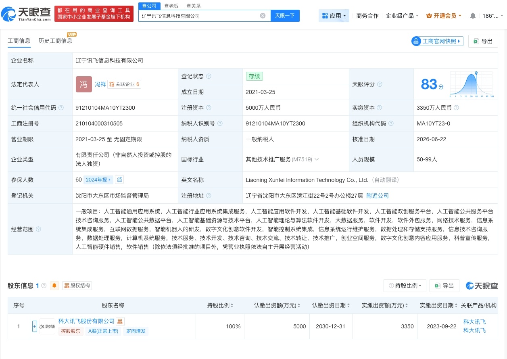This screenshot has width=507, height=359.
Task: Open the 股权结构 button
Action: click(77, 286)
